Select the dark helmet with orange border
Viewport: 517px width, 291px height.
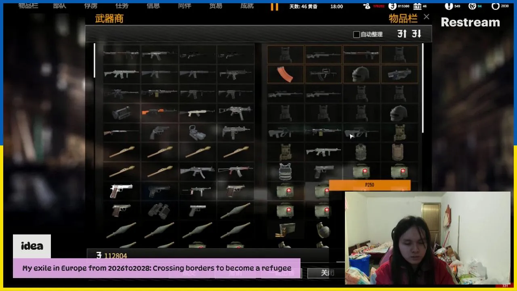(361, 74)
